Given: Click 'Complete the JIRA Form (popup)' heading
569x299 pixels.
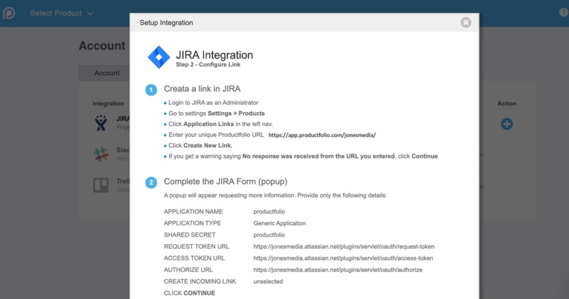Looking at the screenshot, I should pyautogui.click(x=226, y=181).
